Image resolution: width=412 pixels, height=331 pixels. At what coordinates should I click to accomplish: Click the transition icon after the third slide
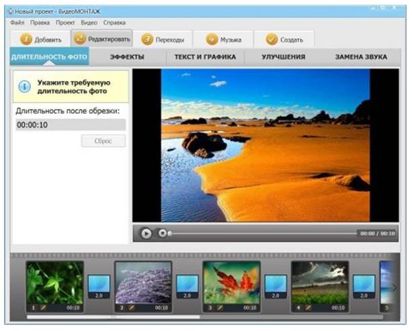pyautogui.click(x=276, y=285)
